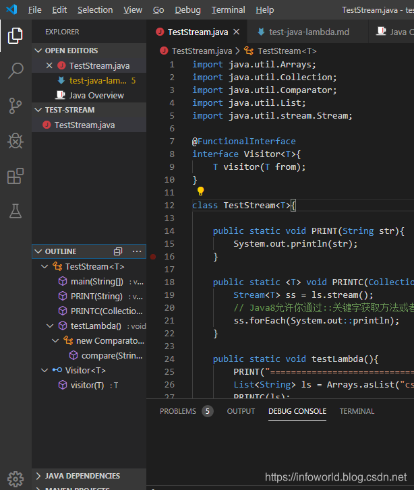Collapse all items in Outline panel
The height and width of the screenshot is (490, 414).
coord(118,251)
